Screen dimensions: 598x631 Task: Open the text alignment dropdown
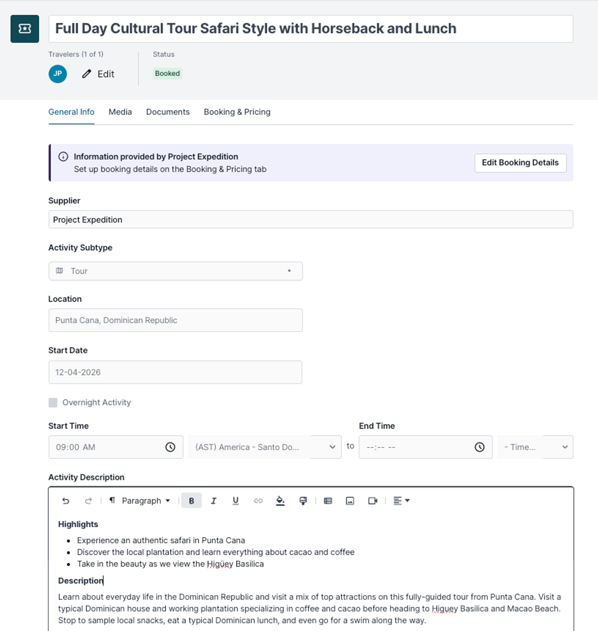click(401, 501)
